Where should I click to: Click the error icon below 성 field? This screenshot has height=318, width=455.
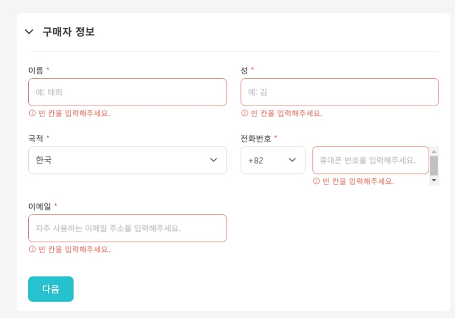tap(244, 113)
